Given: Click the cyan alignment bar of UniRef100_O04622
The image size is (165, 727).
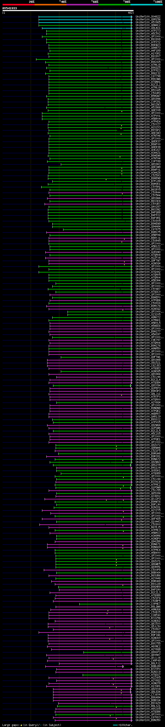Looking at the screenshot, I should click(x=85, y=17).
